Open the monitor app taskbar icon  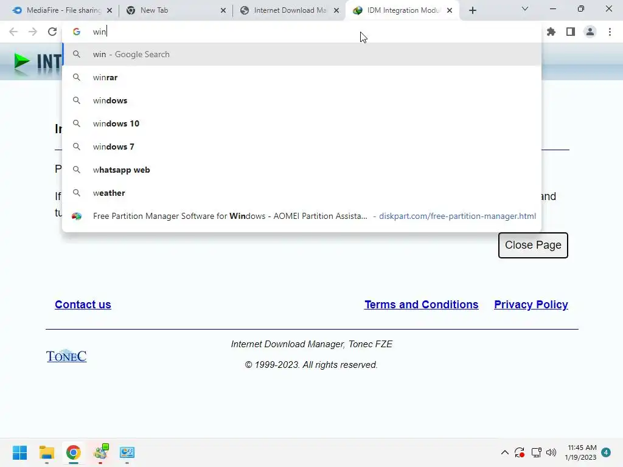click(x=127, y=452)
